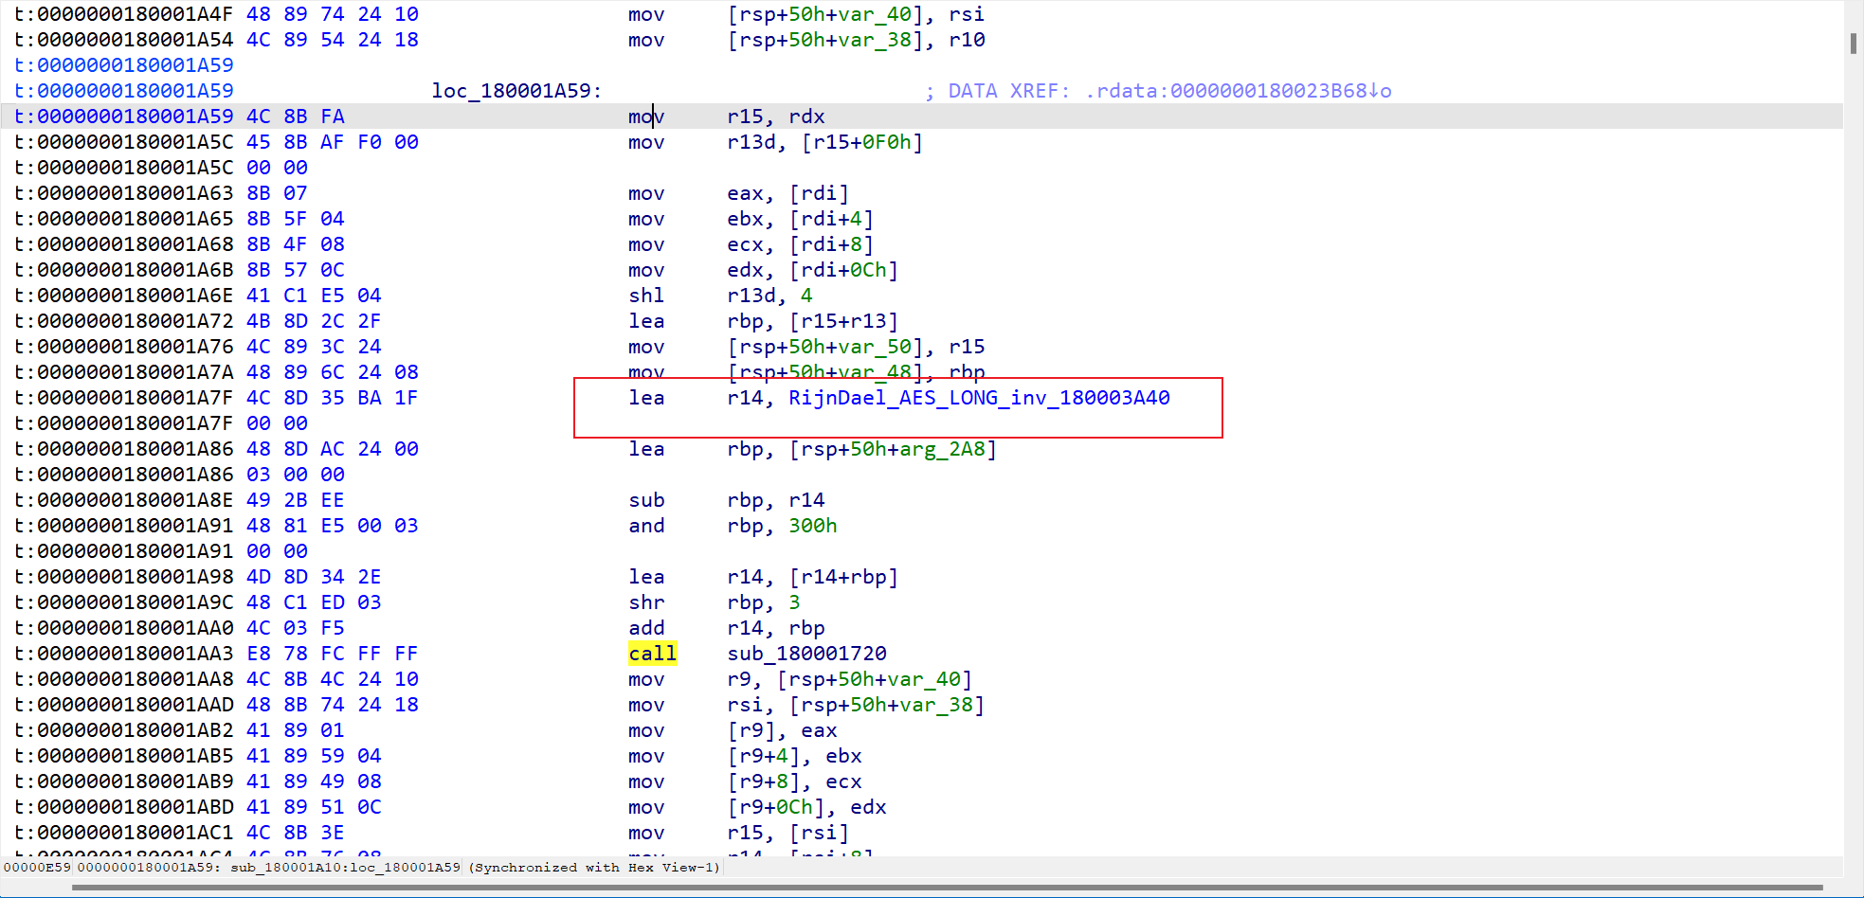Click hex bytes E8 78 FC FF FF

coord(332,654)
